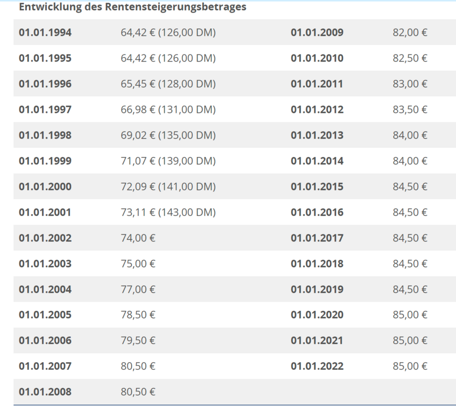Click the date 01.01.2017

pos(317,238)
